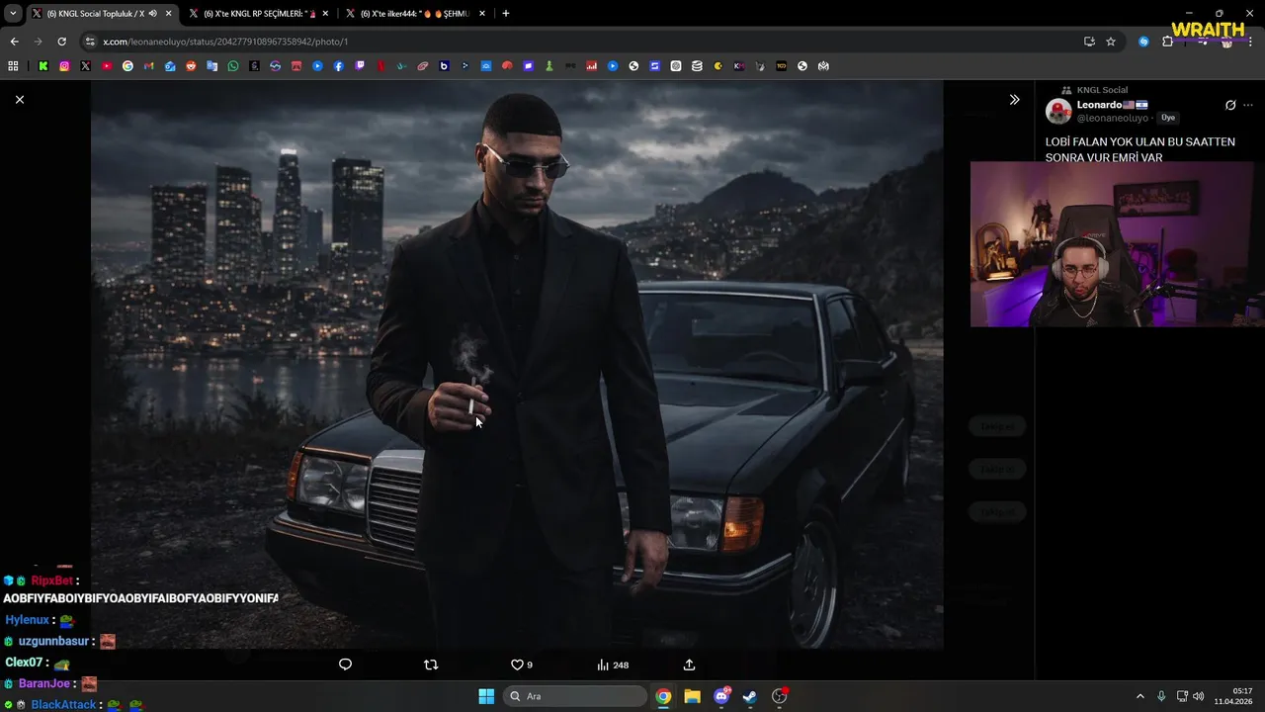
Task: Open the Extensions puzzle icon
Action: 1167,42
